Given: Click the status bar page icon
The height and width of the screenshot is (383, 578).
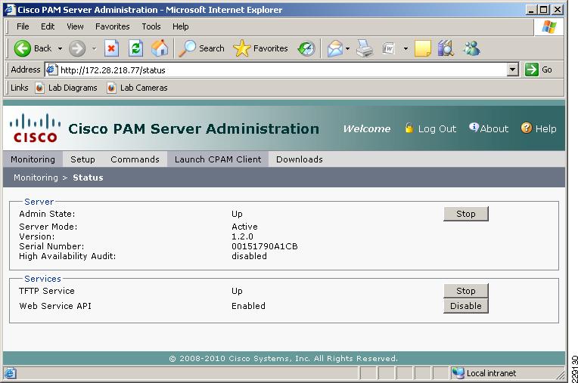Looking at the screenshot, I should pos(11,373).
